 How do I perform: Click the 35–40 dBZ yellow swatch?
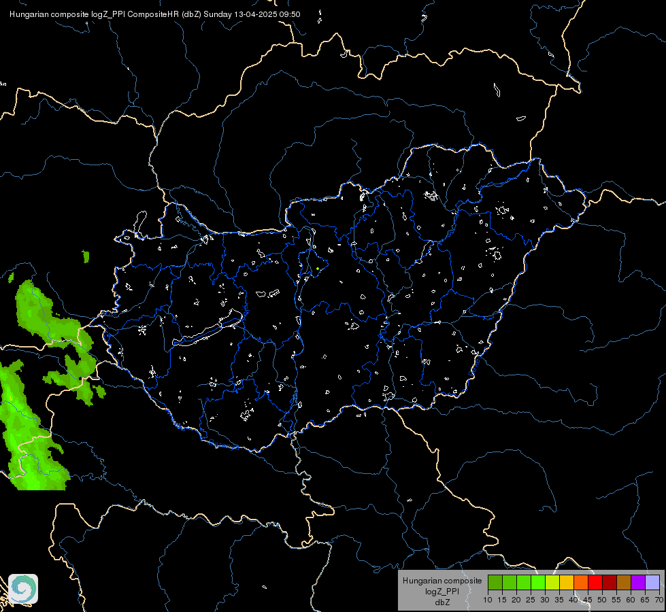[567, 582]
